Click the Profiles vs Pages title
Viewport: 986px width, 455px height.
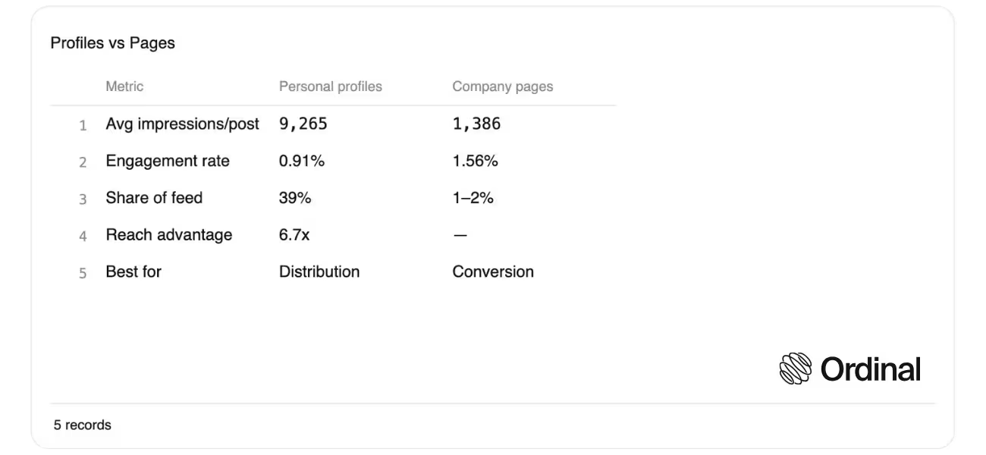pos(113,43)
